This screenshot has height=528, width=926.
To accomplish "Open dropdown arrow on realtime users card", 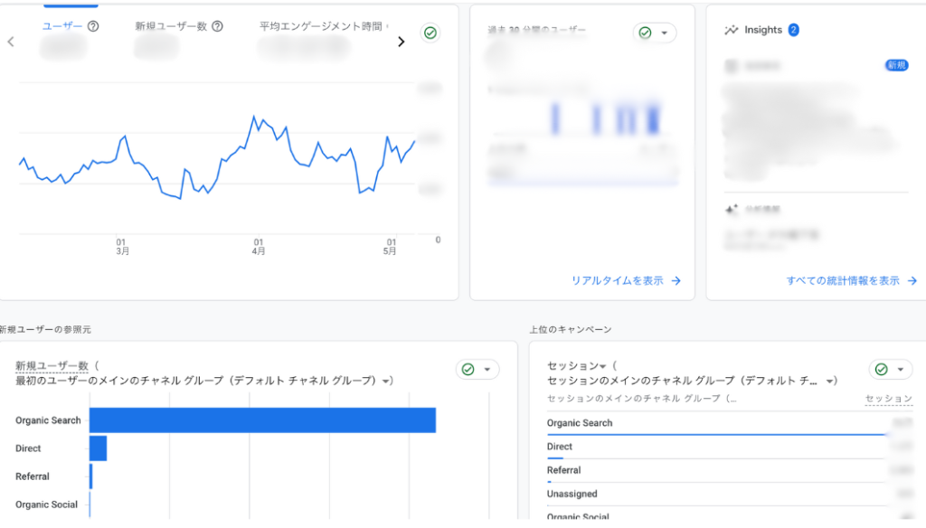I will pos(665,33).
